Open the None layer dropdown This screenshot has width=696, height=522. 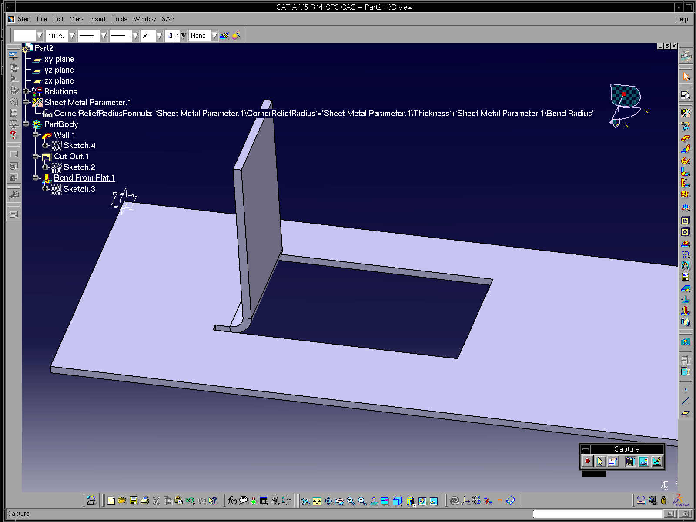click(x=214, y=36)
